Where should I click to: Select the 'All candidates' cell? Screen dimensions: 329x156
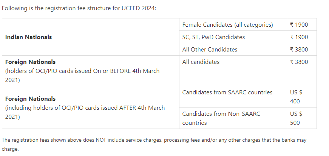201,62
